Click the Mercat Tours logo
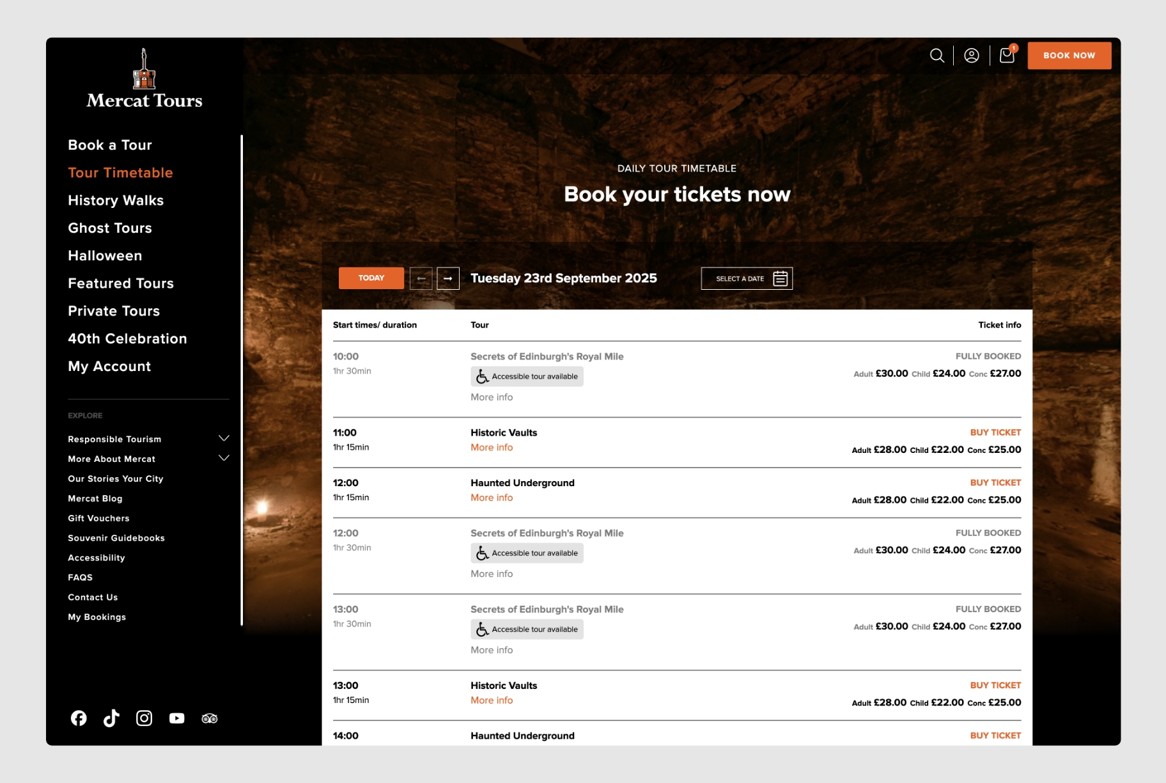This screenshot has width=1166, height=783. click(144, 79)
